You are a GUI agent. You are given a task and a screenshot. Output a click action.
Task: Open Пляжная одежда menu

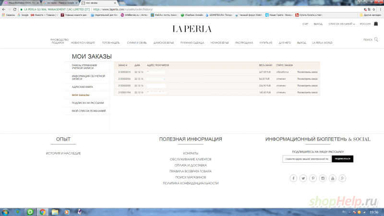[192, 43]
